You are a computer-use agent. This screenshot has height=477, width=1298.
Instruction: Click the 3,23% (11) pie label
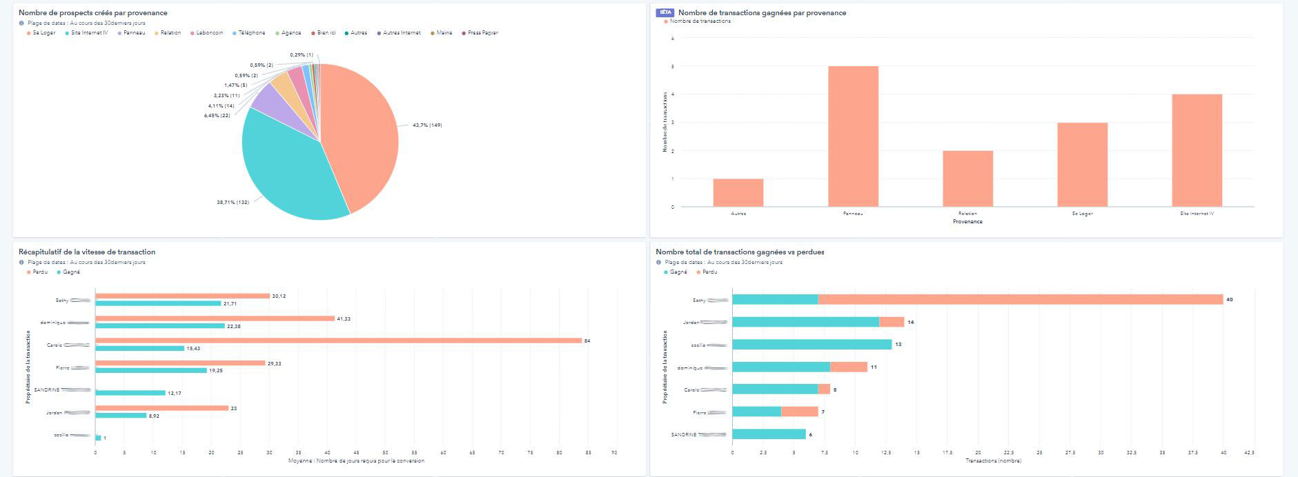pos(226,95)
